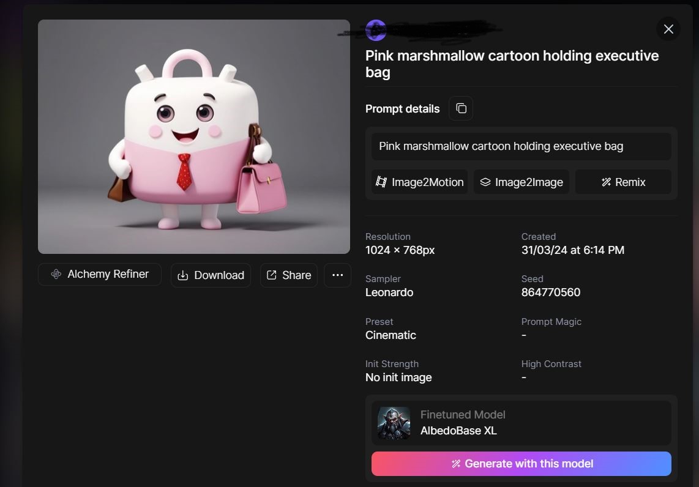Download the generated marshmallow image

(x=211, y=275)
